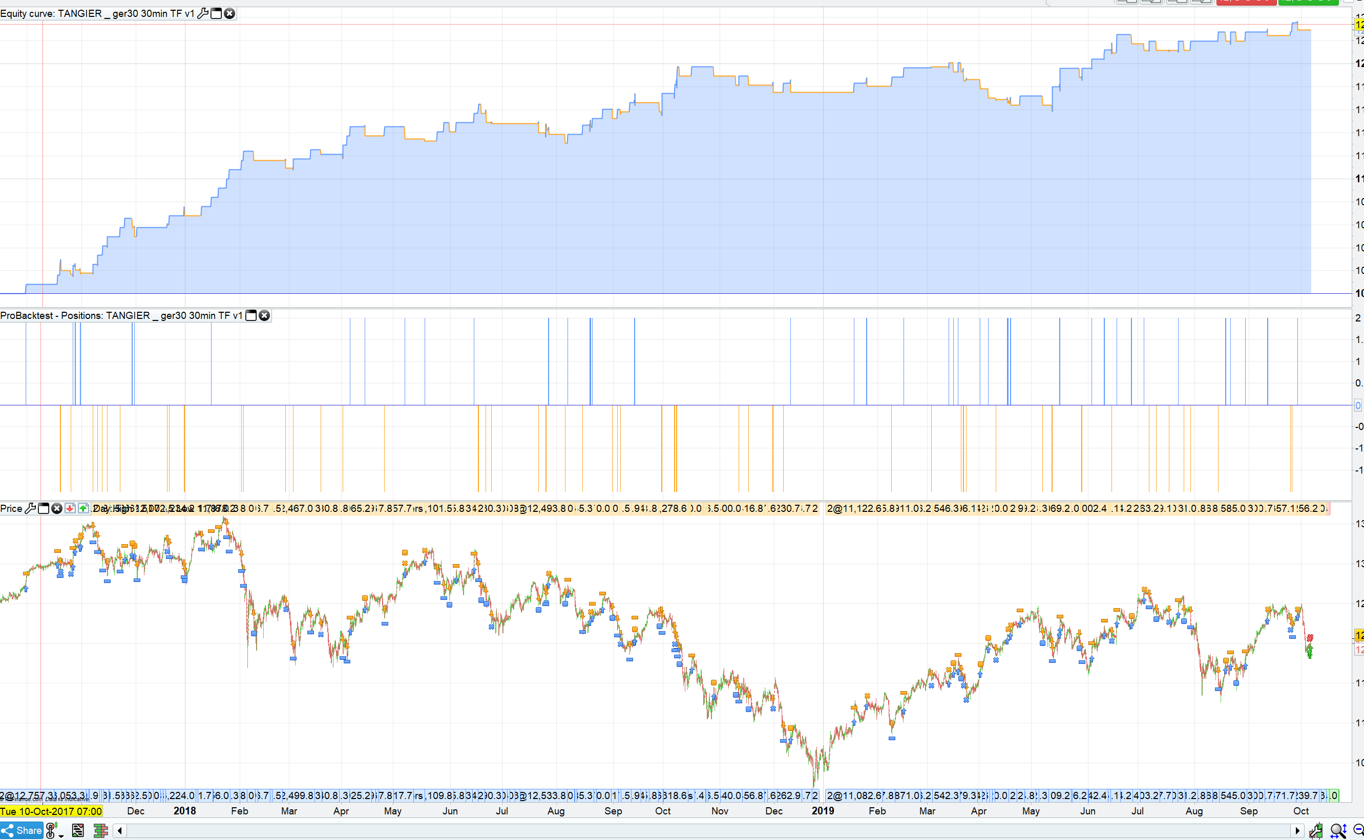The width and height of the screenshot is (1364, 840).
Task: Close the ProBacktest Positions panel
Action: (265, 315)
